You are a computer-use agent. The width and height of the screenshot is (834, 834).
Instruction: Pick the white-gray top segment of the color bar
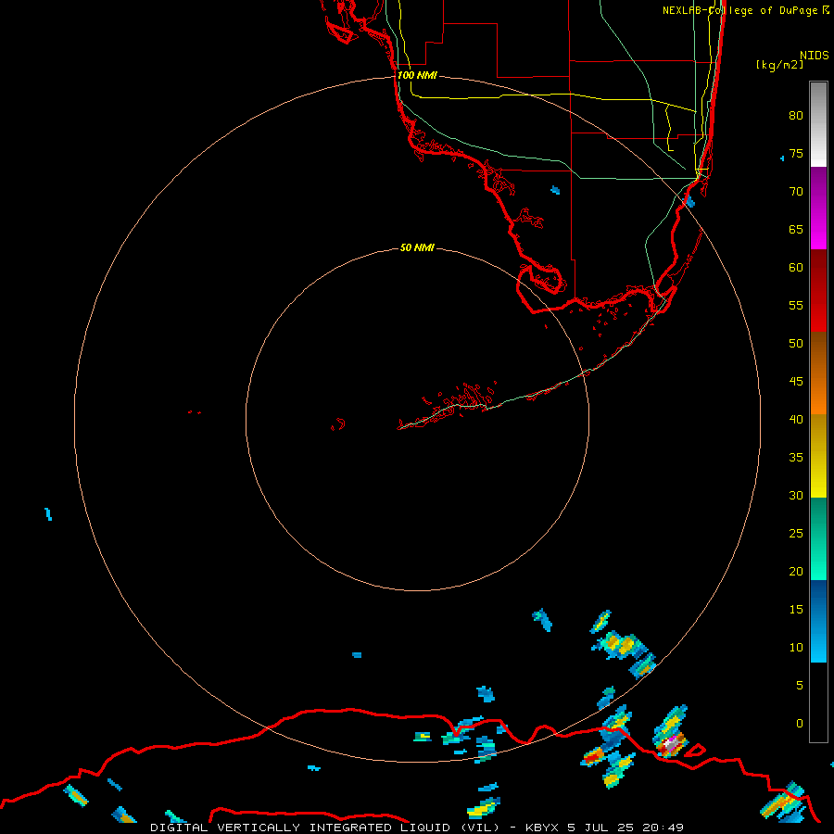click(818, 124)
